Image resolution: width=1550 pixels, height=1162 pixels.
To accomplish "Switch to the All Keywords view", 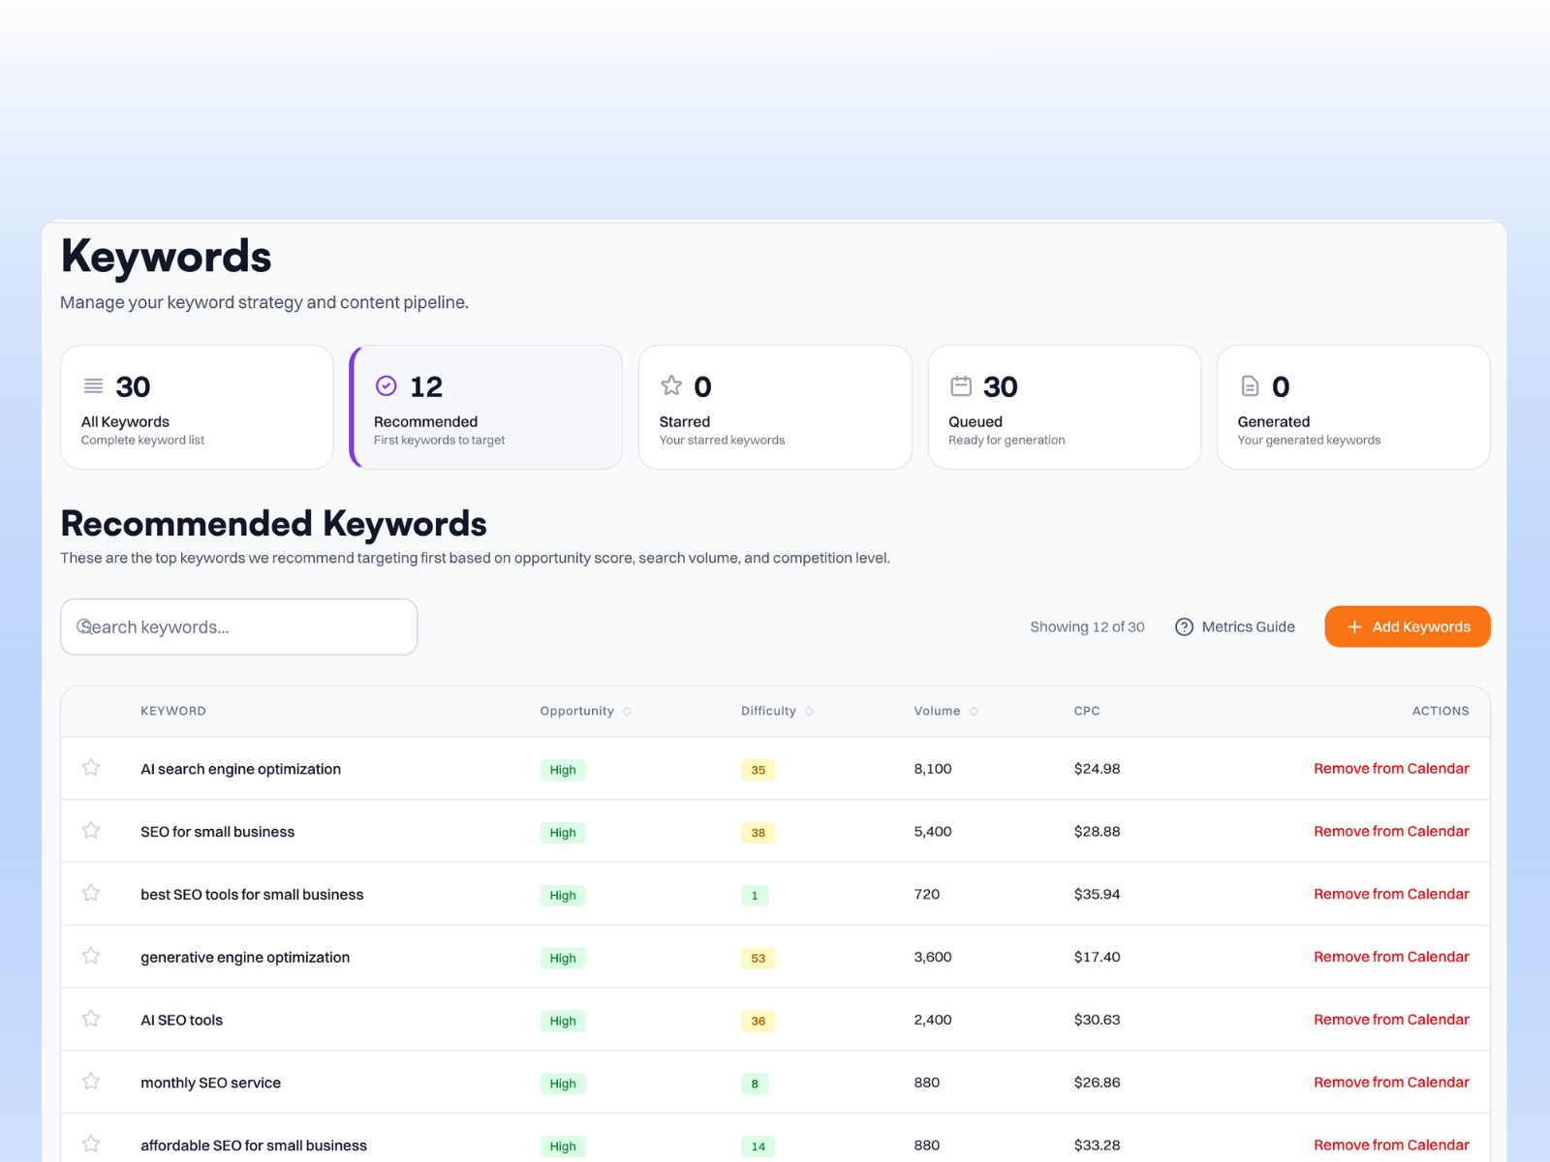I will [197, 407].
